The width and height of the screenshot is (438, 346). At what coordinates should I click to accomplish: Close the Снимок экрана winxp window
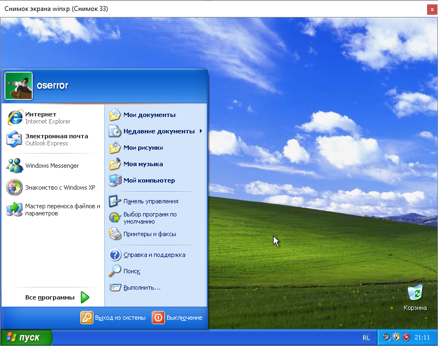pos(432,9)
